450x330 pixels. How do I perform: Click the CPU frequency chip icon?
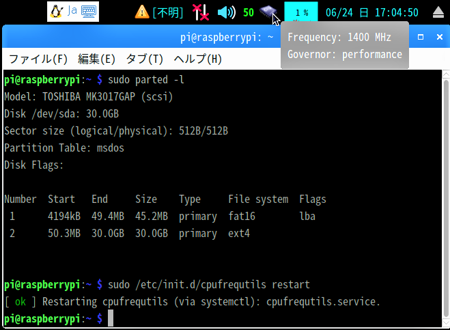268,12
